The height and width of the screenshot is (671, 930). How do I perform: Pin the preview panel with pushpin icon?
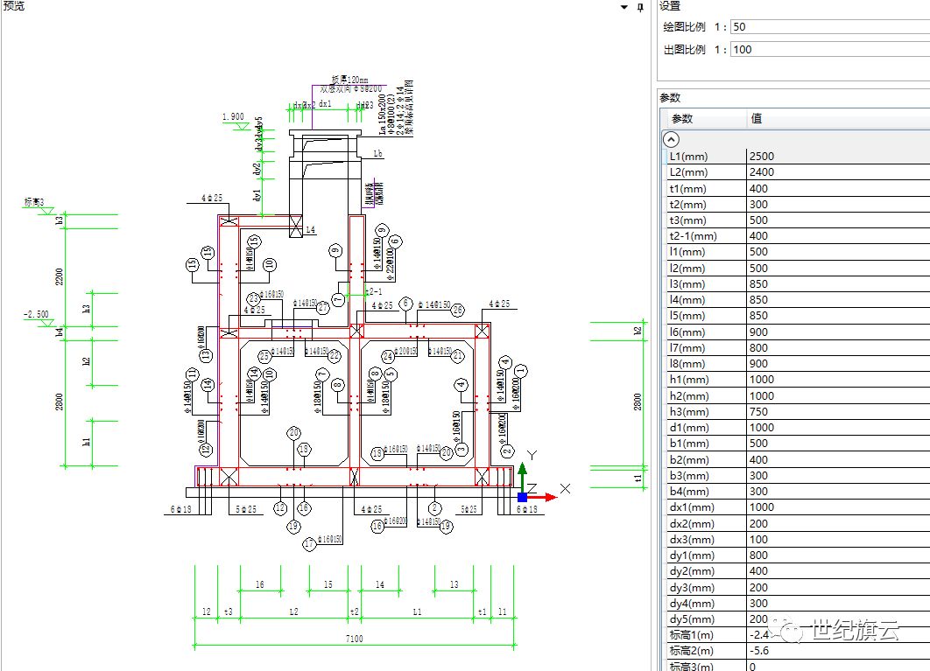click(640, 7)
